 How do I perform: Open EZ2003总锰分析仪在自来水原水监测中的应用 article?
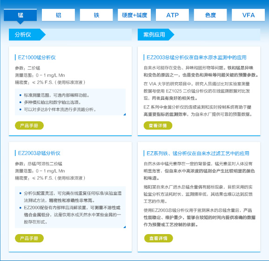pyautogui.click(x=196, y=57)
